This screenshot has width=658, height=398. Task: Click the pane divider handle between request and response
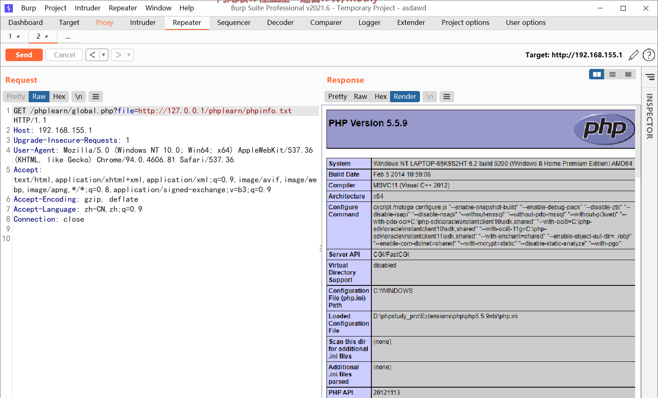pos(320,248)
